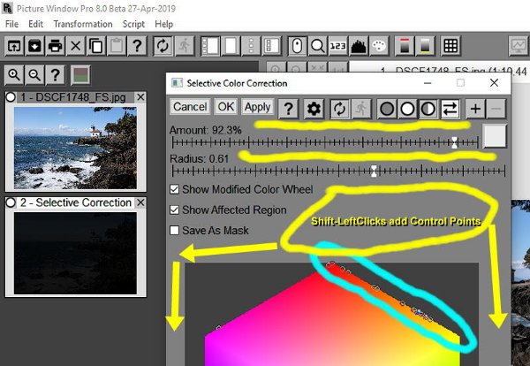
Task: Click the image browser panel layout icon
Action: pos(271,46)
